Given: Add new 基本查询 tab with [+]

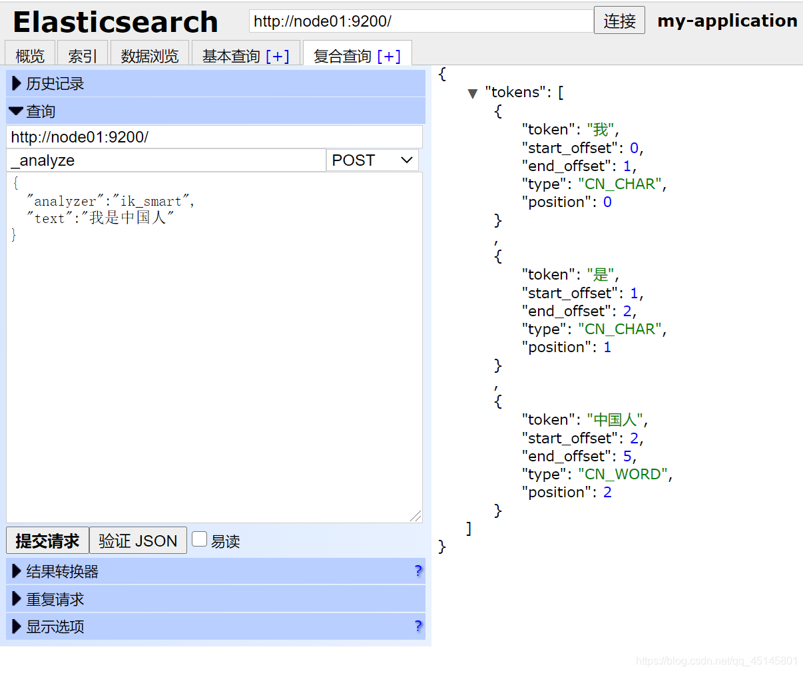Looking at the screenshot, I should pos(278,56).
